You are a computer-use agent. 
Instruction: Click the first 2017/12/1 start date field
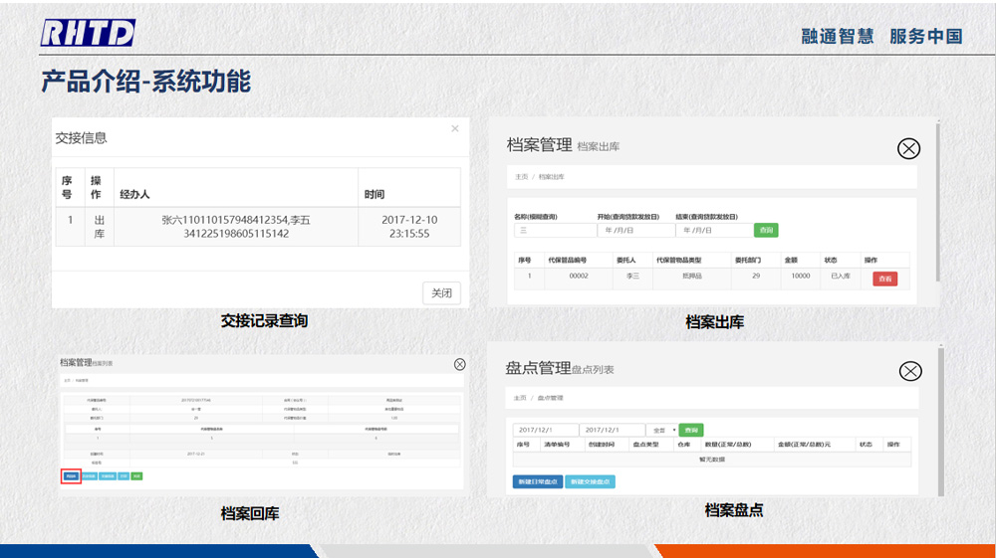click(x=546, y=430)
